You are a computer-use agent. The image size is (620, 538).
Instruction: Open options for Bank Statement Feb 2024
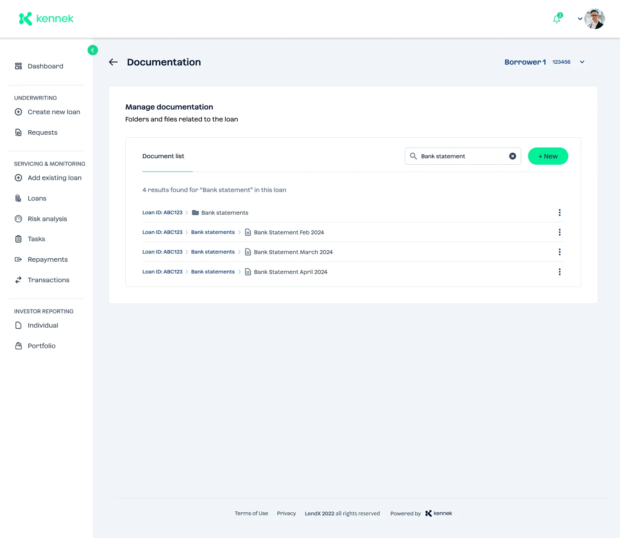click(x=560, y=232)
